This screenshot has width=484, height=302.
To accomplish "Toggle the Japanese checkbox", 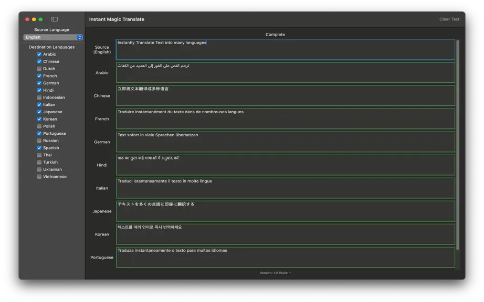I will (39, 112).
